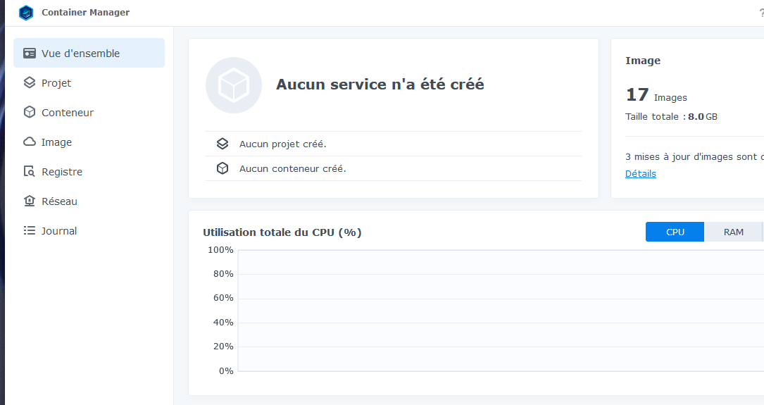This screenshot has width=764, height=405.
Task: Click the Vue d'ensemble overview icon
Action: coord(30,54)
